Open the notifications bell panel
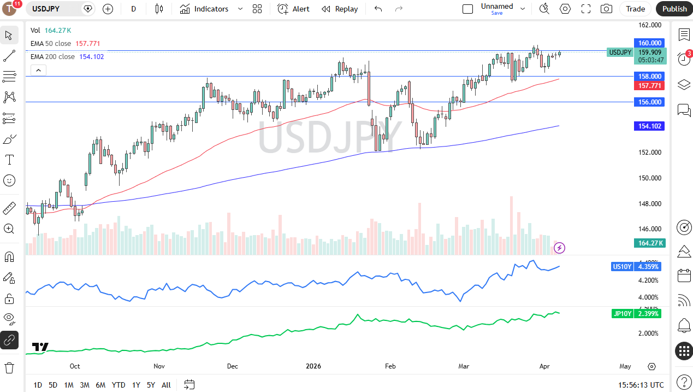693x392 pixels. [684, 326]
